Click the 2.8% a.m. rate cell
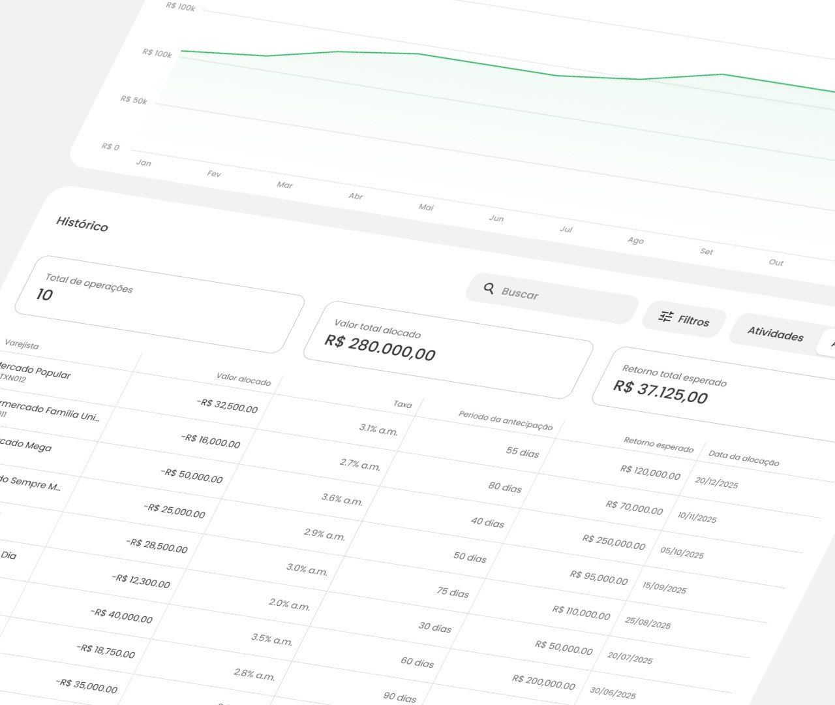This screenshot has height=705, width=835. (x=254, y=674)
